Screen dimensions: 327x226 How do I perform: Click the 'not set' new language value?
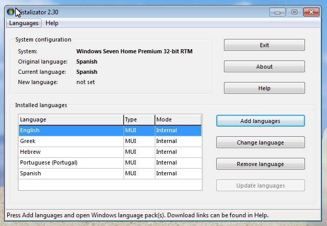[86, 82]
